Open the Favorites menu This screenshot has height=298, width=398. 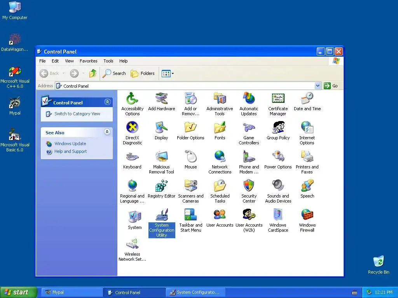pyautogui.click(x=88, y=61)
